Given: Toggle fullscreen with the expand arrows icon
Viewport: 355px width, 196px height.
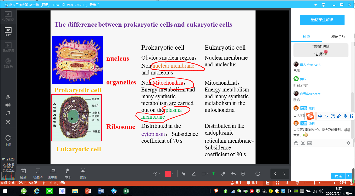Looking at the screenshot, I should [8, 122].
